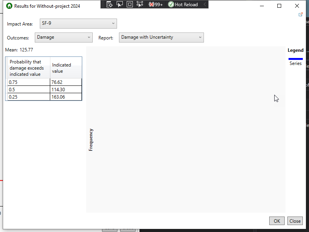Click the Legend panel header

click(x=295, y=50)
